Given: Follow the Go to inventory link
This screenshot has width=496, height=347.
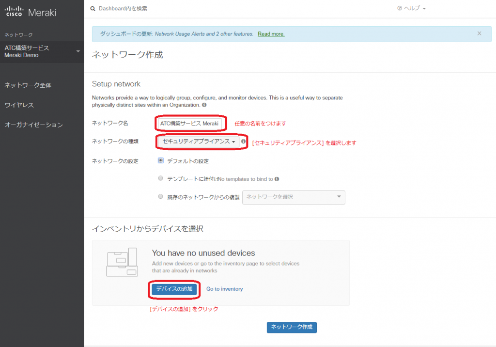Looking at the screenshot, I should click(225, 289).
